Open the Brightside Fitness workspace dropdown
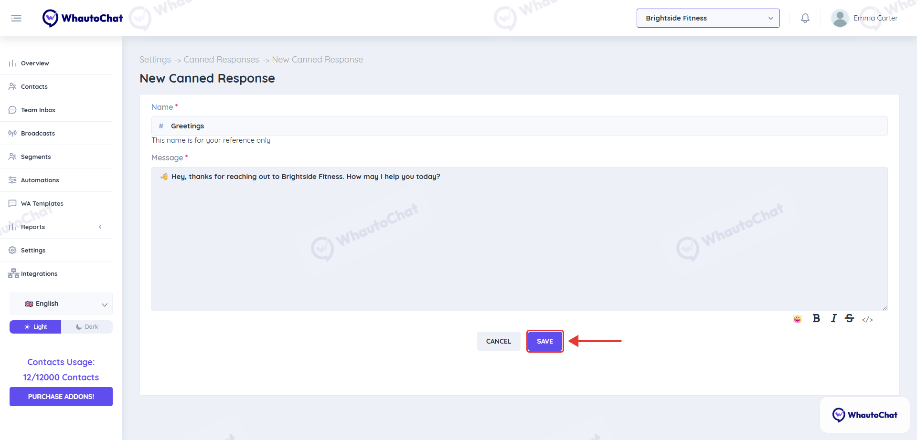The image size is (917, 440). point(708,18)
